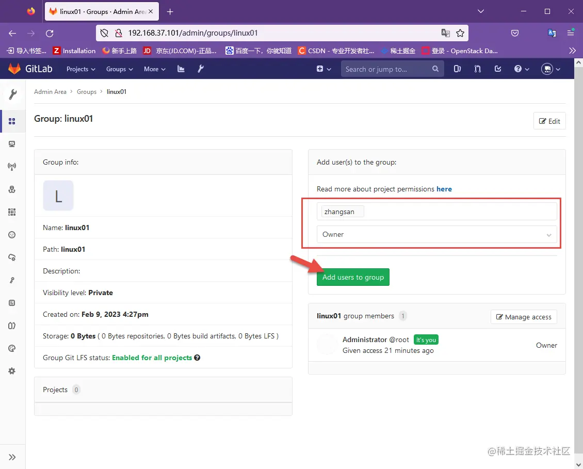The height and width of the screenshot is (469, 583).
Task: Click the Groups breadcrumb link
Action: click(x=87, y=91)
